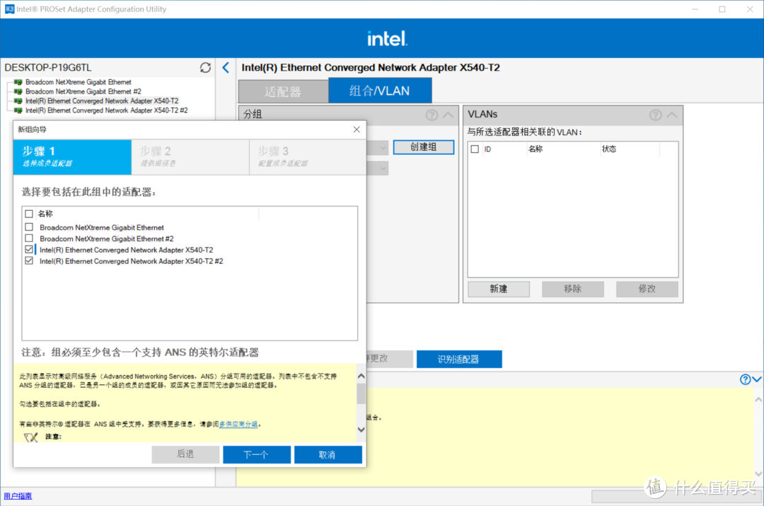The image size is (764, 506).
Task: Click the 识别适配器 button
Action: point(458,359)
